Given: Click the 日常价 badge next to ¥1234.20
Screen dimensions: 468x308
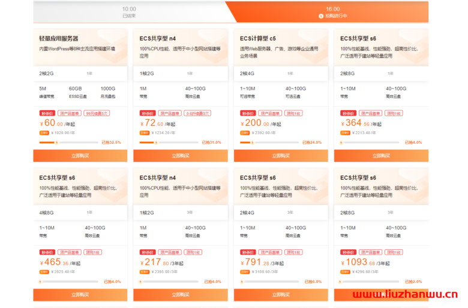Looking at the screenshot, I should click(144, 133).
